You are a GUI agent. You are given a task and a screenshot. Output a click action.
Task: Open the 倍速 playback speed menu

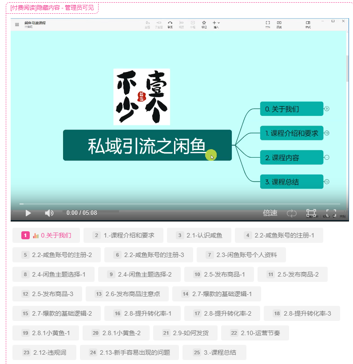pos(270,213)
